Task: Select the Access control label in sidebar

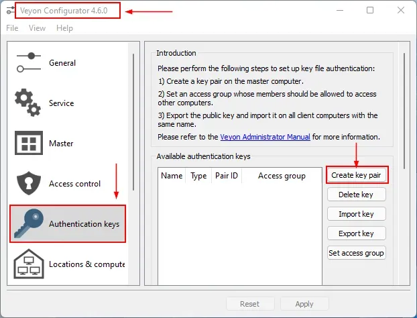Action: 74,184
